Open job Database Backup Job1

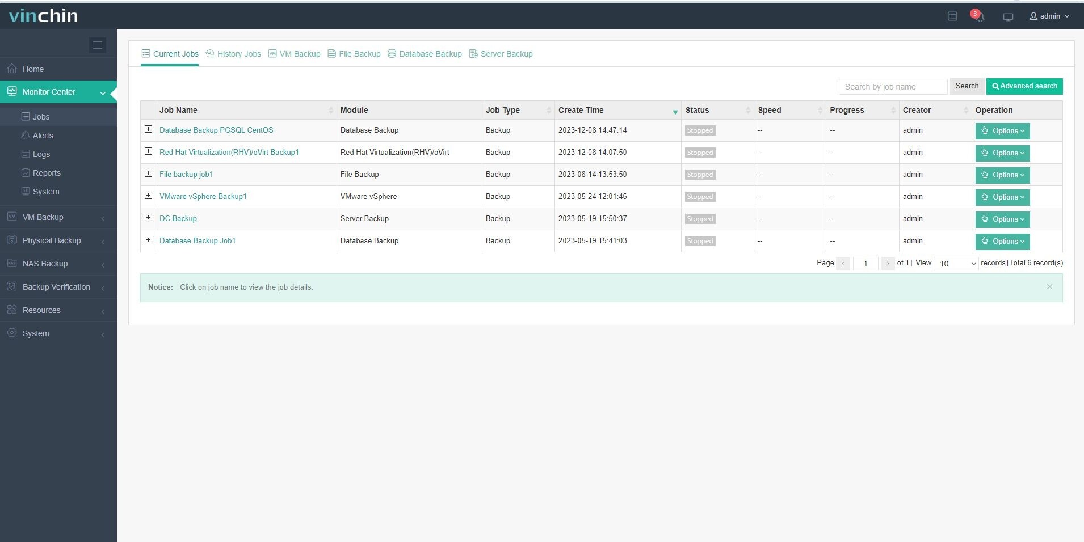coord(198,240)
